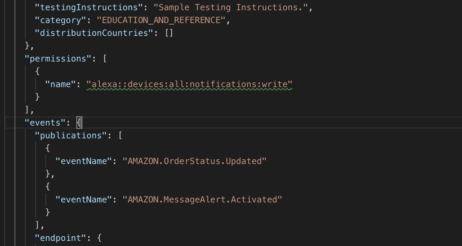Screen dimensions: 462x246
Task: Select "Sample Testing Instructions." string value
Action: [231, 7]
